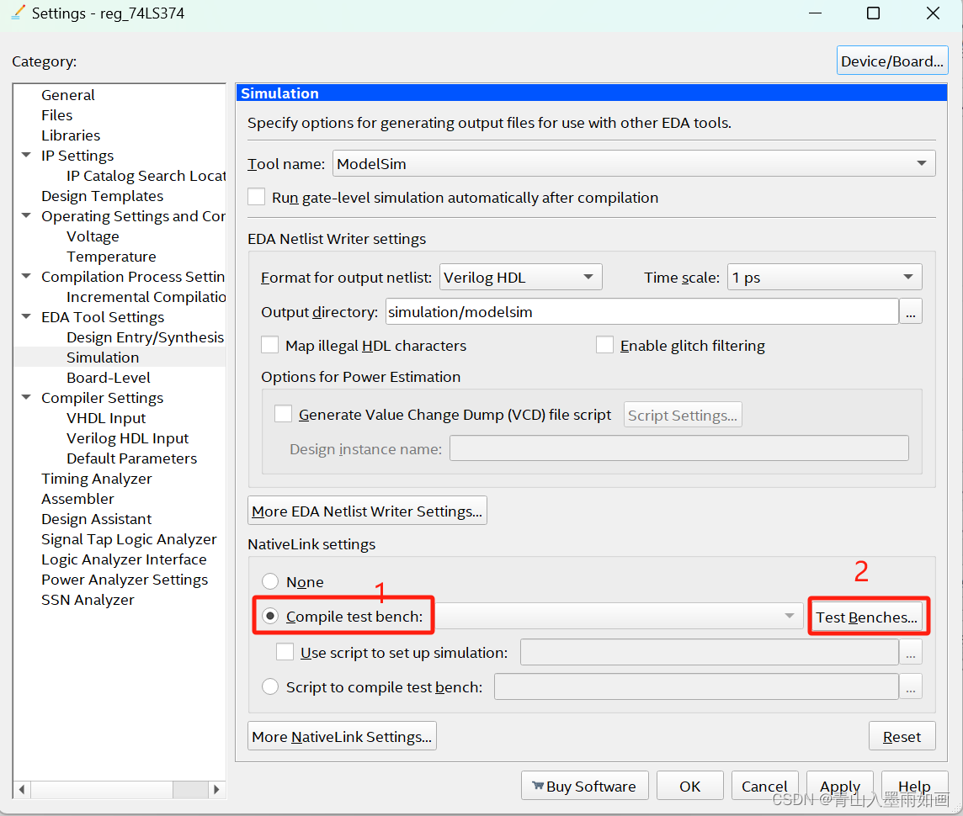Screen dimensions: 963x816
Task: Click OK to confirm settings
Action: pyautogui.click(x=689, y=786)
